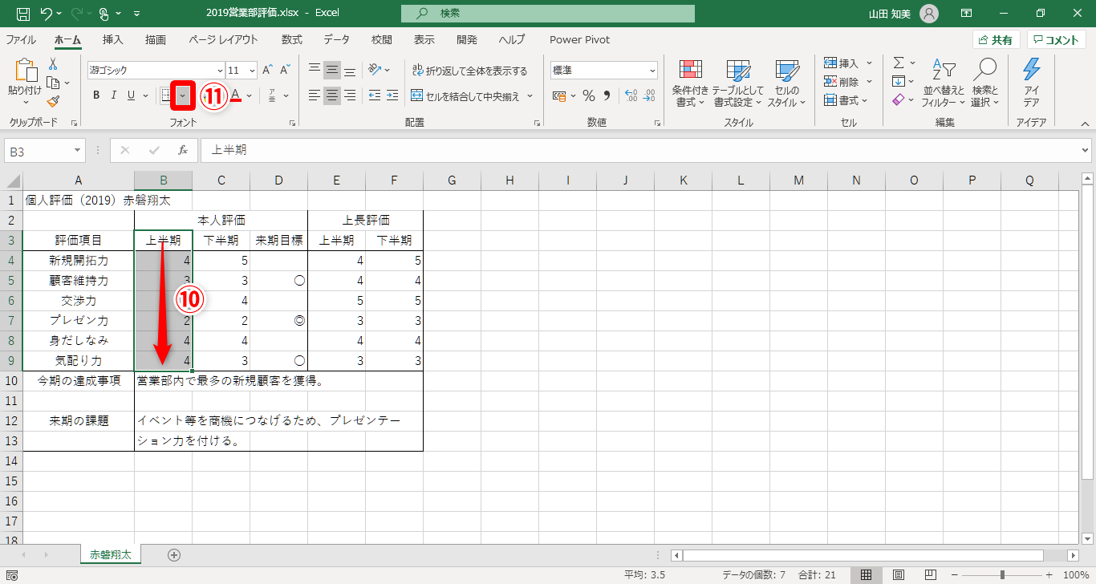1096x584 pixels.
Task: Switch to the Page Layout tab
Action: [224, 39]
